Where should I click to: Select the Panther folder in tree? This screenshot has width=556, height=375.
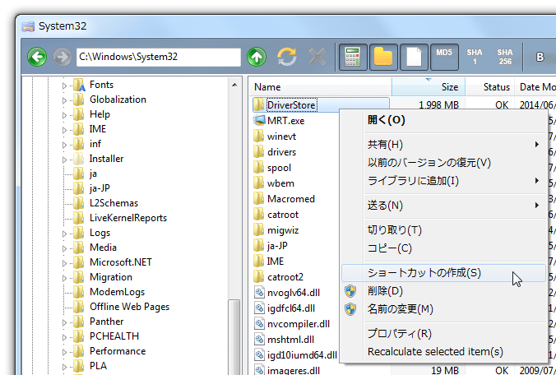(106, 322)
